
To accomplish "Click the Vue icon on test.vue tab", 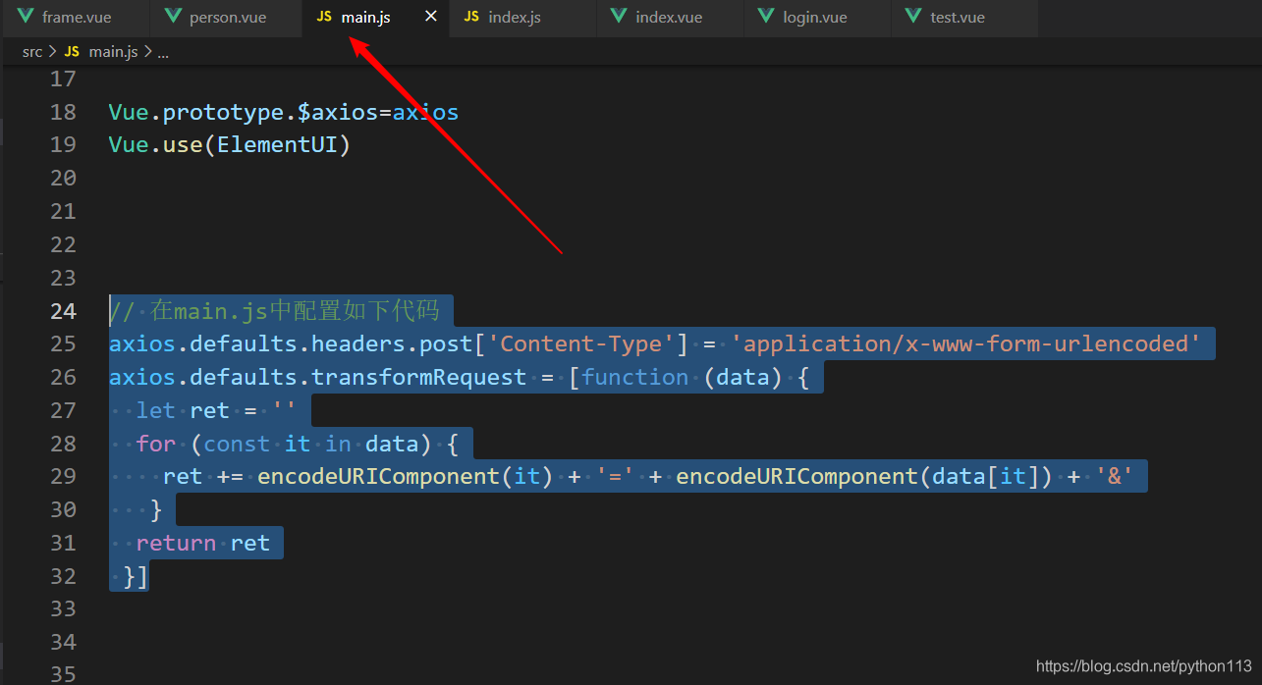I will (x=913, y=17).
